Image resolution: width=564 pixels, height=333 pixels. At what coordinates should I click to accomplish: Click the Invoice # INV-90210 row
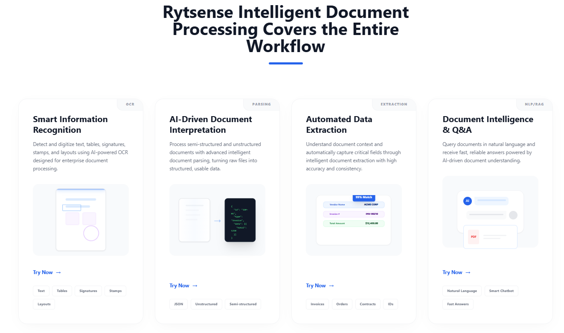coord(354,214)
